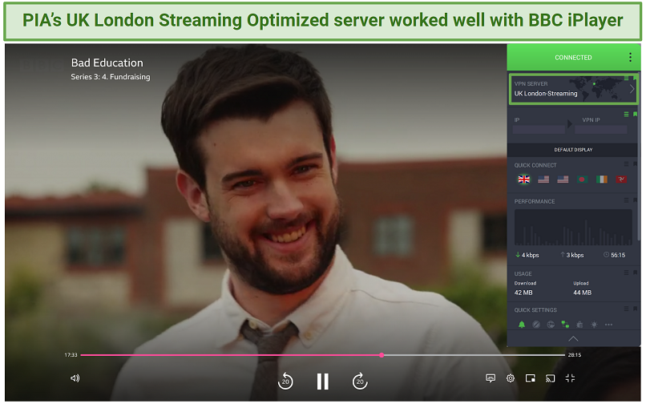
Task: Rewind the video 20 seconds
Action: point(285,381)
